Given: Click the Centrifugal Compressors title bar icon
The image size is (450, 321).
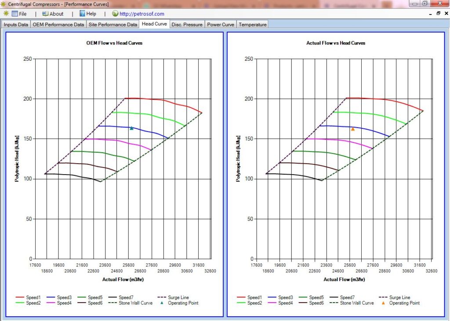Looking at the screenshot, I should tap(4, 4).
